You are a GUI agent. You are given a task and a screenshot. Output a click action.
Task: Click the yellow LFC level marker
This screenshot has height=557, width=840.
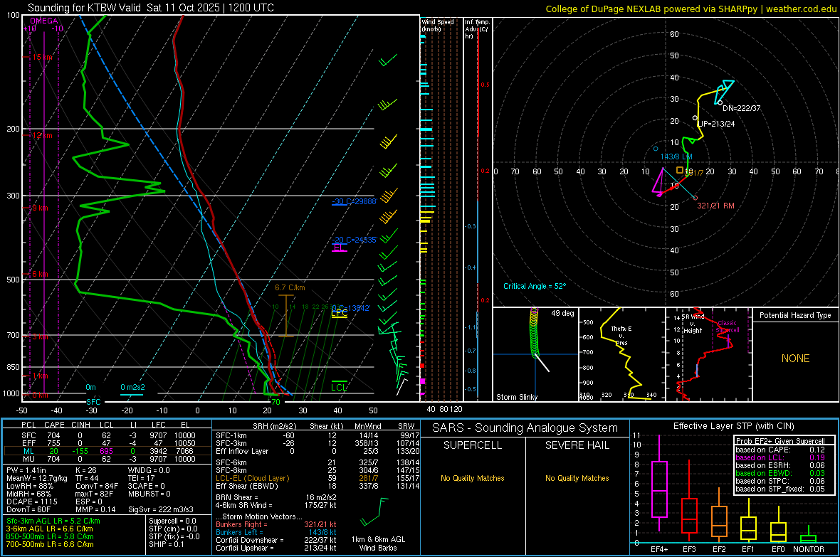tap(339, 313)
